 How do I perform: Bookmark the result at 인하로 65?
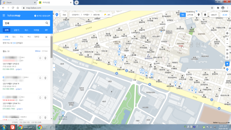point(40,58)
